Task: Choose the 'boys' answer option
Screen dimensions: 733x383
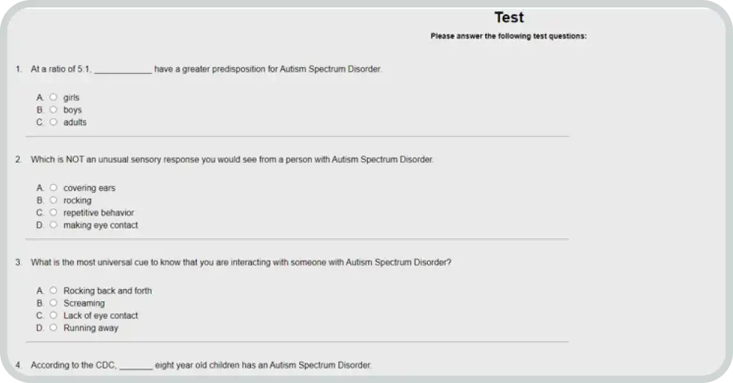Action: coord(53,110)
